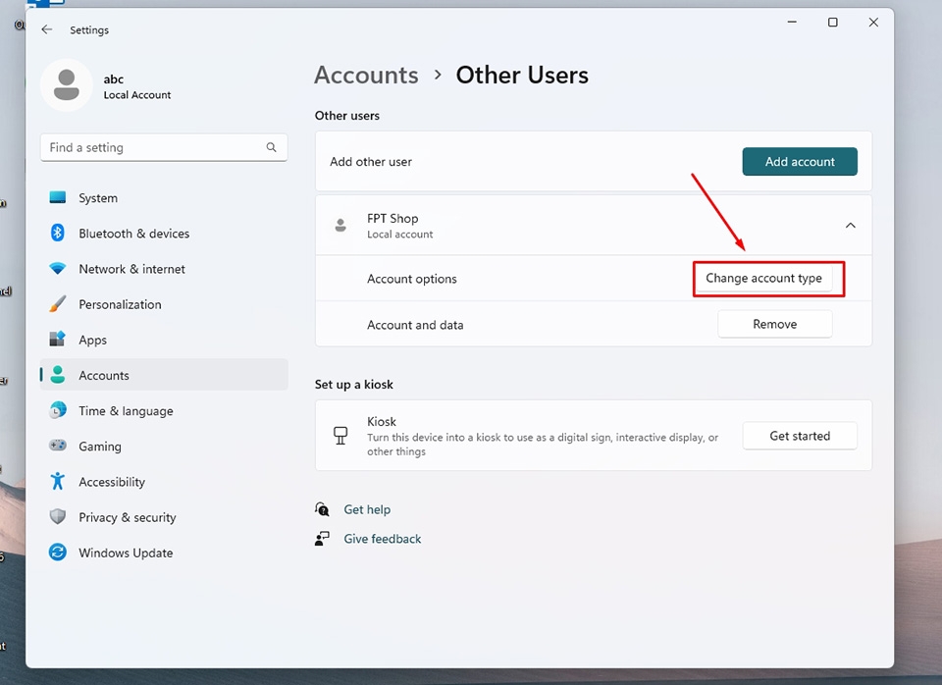The width and height of the screenshot is (942, 685).
Task: Click the Add other user label
Action: [x=371, y=162]
